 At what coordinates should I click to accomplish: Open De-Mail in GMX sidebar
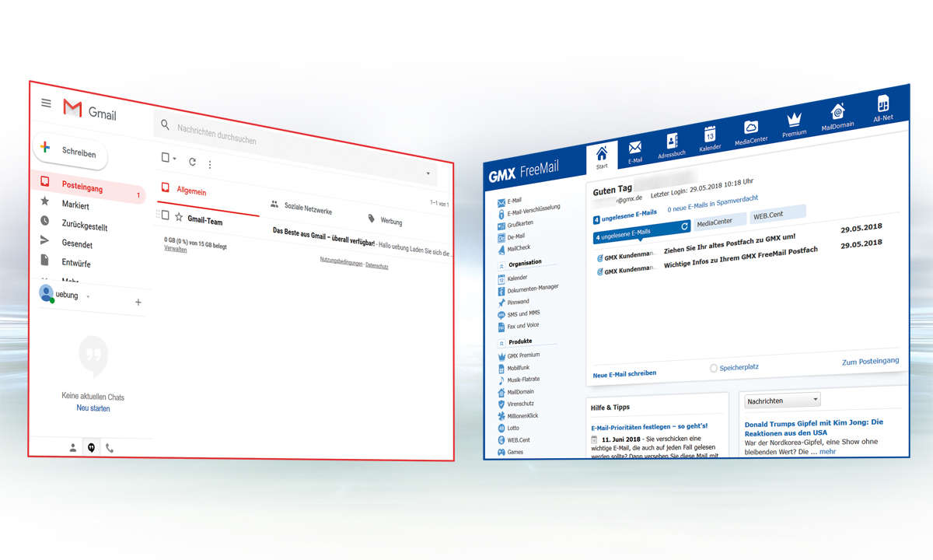coord(511,236)
